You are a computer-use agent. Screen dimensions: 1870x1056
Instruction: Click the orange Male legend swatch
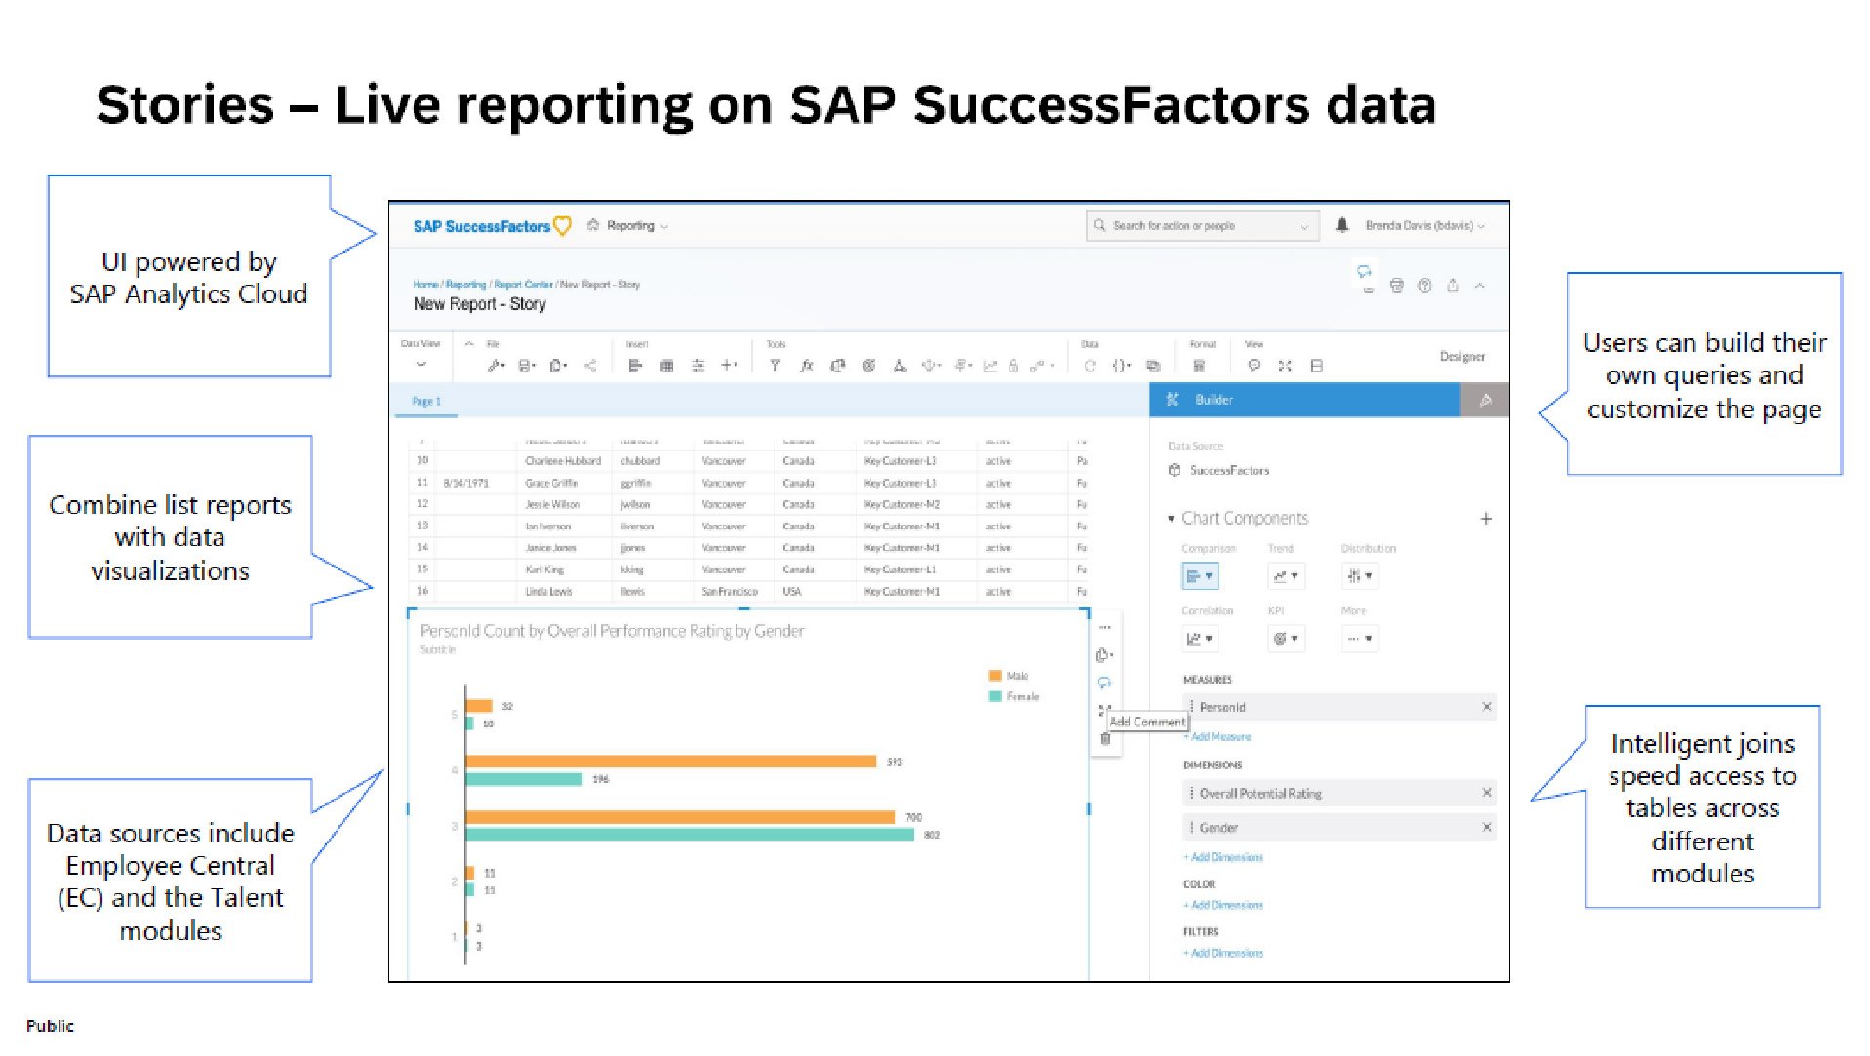tap(994, 675)
